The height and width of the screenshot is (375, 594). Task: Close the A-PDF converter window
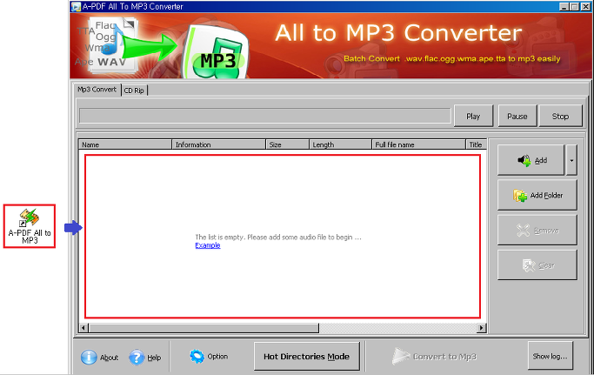coord(585,6)
